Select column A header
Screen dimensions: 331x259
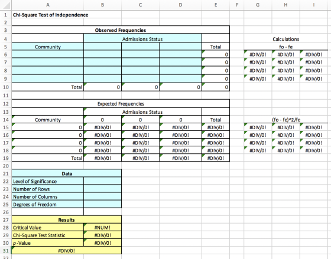coord(48,5)
